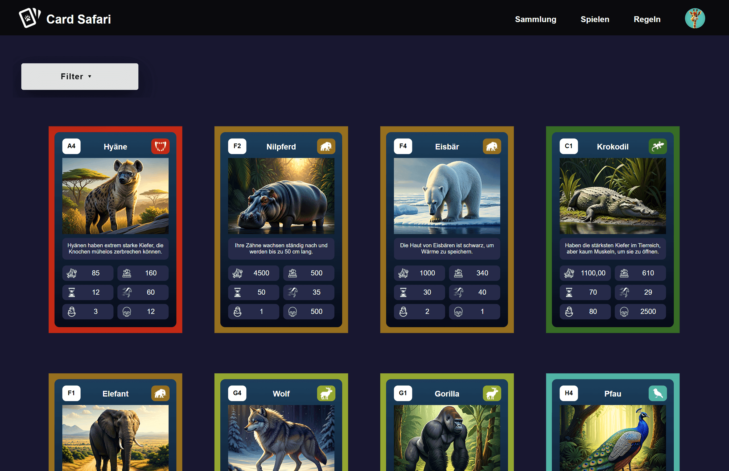The width and height of the screenshot is (729, 471).
Task: Click the Card Safari title text
Action: pyautogui.click(x=78, y=19)
